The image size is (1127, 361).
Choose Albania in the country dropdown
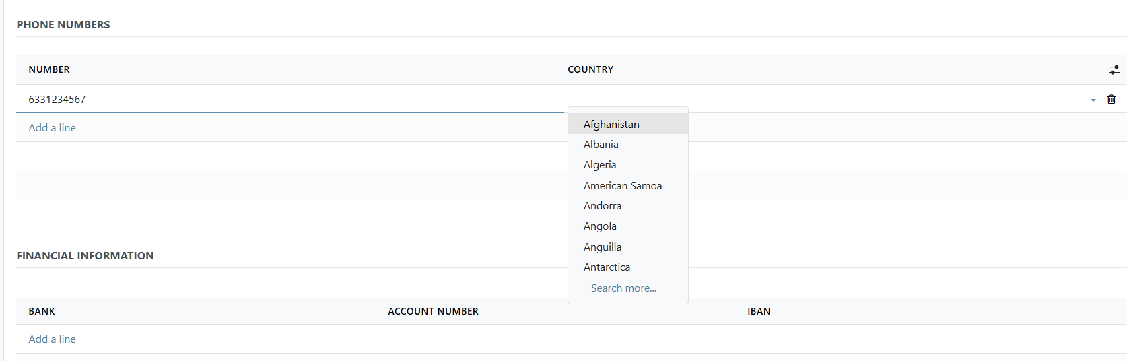point(601,144)
